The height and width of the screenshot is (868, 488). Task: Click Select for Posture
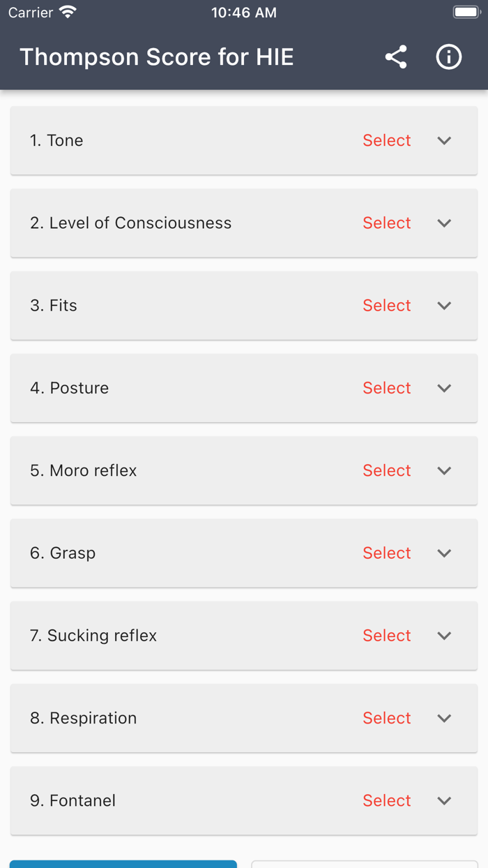[x=387, y=388]
